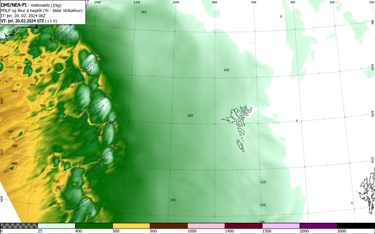375x234 pixels.
Task: Click the Suðuroy southern Faroe island outline
Action: pyautogui.click(x=241, y=145)
